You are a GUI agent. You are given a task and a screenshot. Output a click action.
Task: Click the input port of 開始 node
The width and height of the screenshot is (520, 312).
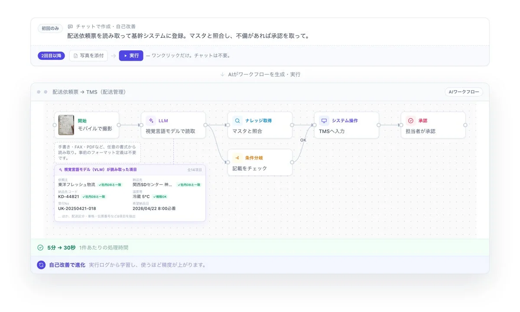click(55, 125)
